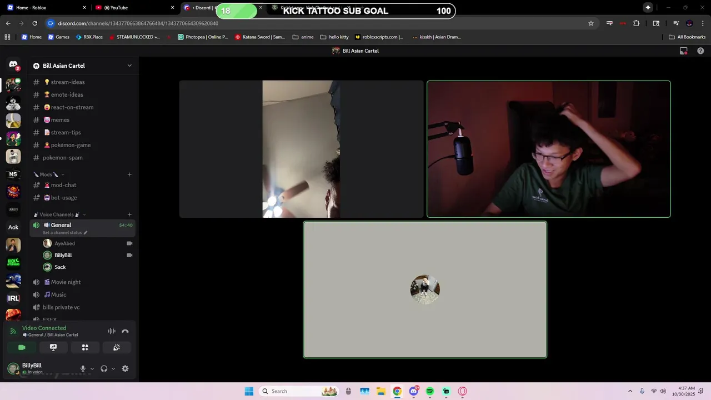This screenshot has height=400, width=711.
Task: Open the pokémon-game channel
Action: (x=82, y=145)
